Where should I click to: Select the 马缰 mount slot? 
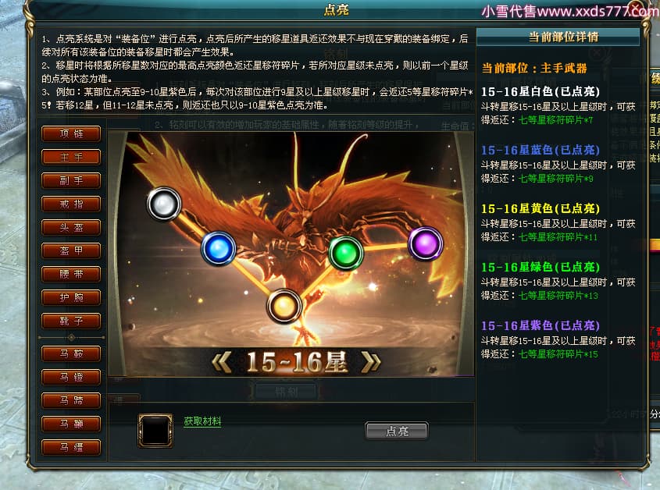click(71, 448)
